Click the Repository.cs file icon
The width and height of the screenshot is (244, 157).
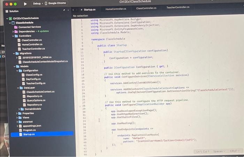pos(24,105)
